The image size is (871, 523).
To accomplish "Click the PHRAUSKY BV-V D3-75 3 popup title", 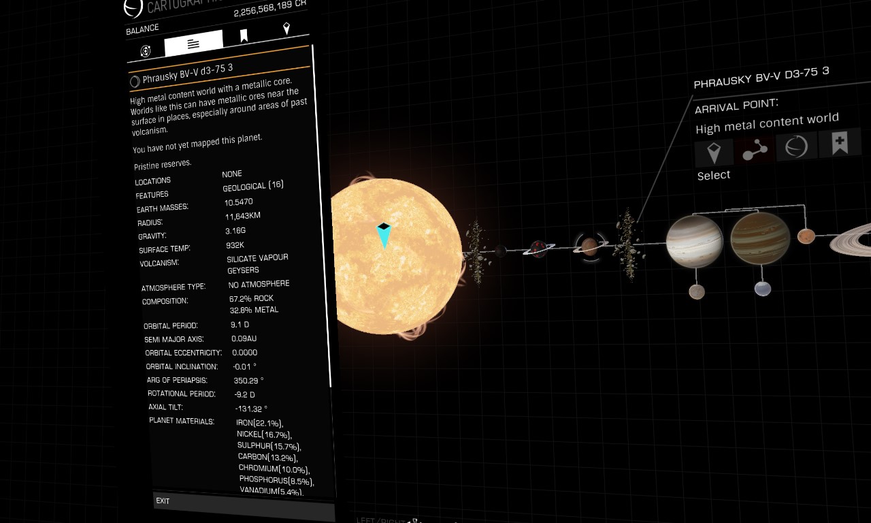I will tap(761, 78).
